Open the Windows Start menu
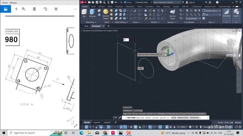243x136 pixels. (x=4, y=133)
